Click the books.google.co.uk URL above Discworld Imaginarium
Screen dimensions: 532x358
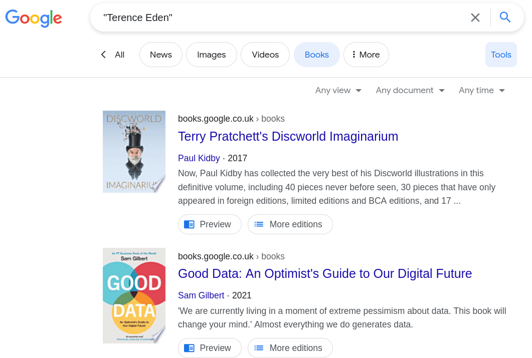(231, 119)
